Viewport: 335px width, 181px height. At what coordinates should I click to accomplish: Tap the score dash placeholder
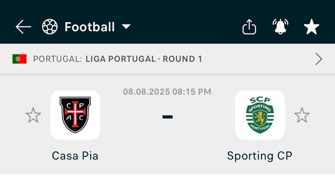tap(167, 117)
